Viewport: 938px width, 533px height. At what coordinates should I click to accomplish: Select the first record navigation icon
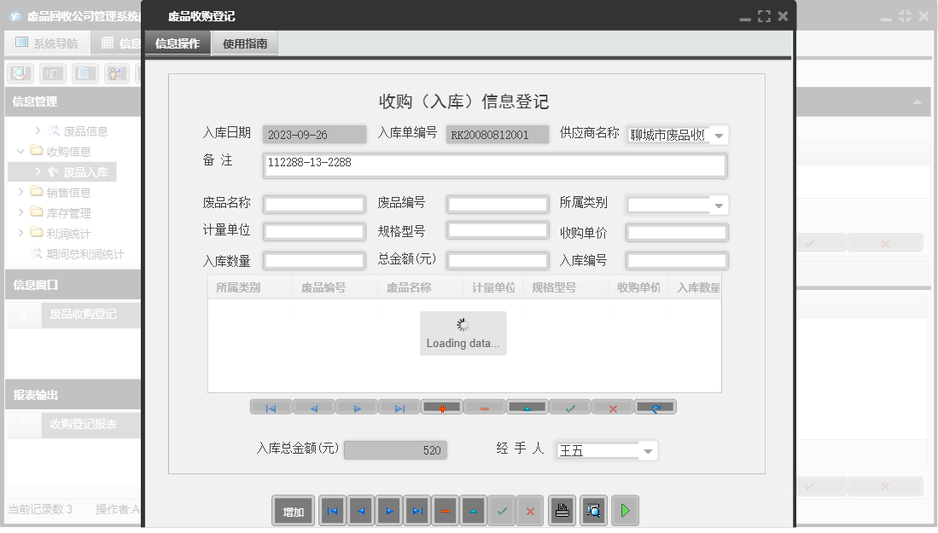pos(271,408)
